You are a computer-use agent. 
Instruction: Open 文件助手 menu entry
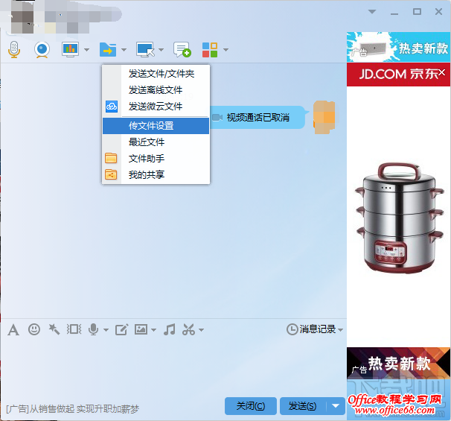coord(156,159)
